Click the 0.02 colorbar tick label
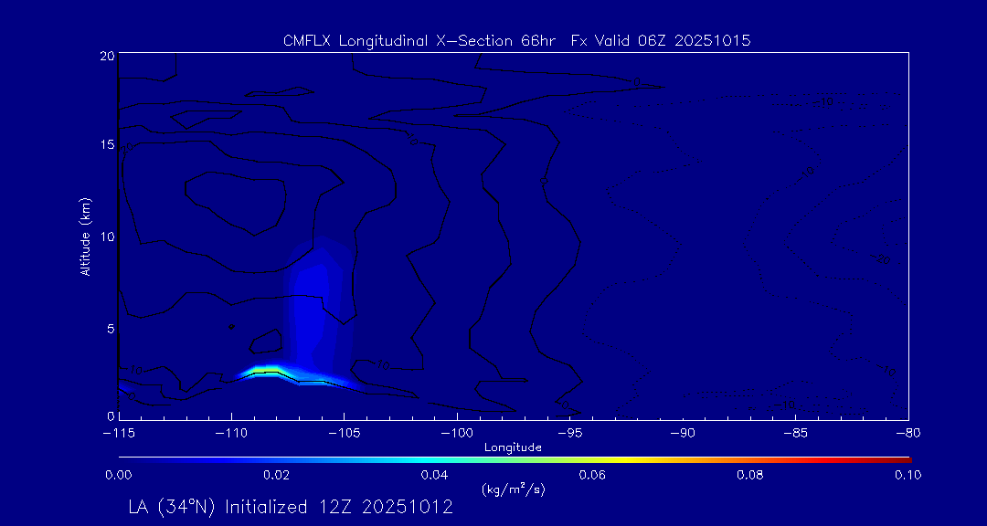This screenshot has height=526, width=987. (x=276, y=475)
